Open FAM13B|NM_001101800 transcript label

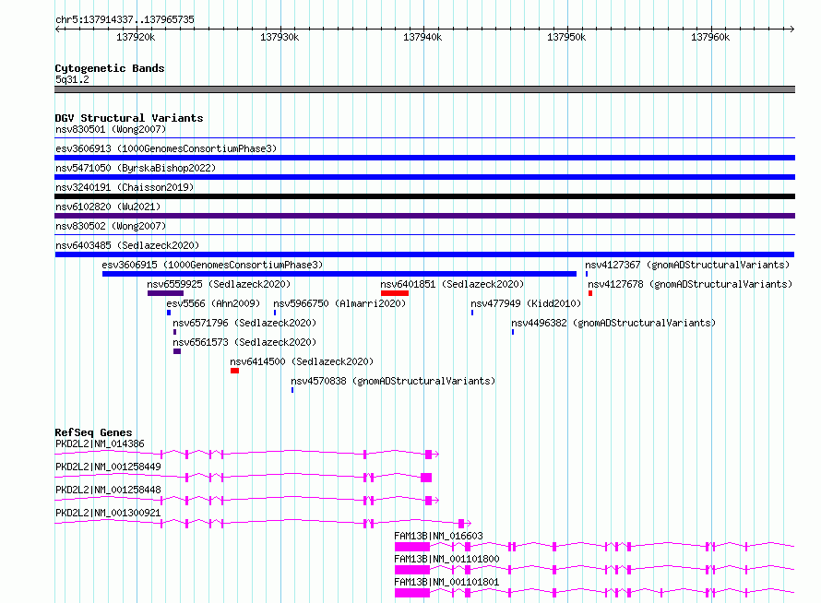pos(446,559)
